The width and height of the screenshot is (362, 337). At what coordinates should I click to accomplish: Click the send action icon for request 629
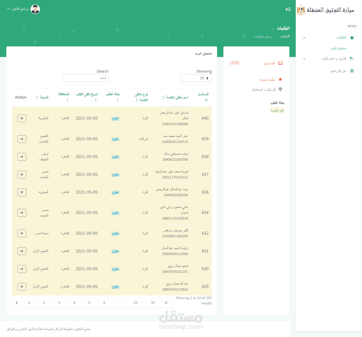[22, 287]
